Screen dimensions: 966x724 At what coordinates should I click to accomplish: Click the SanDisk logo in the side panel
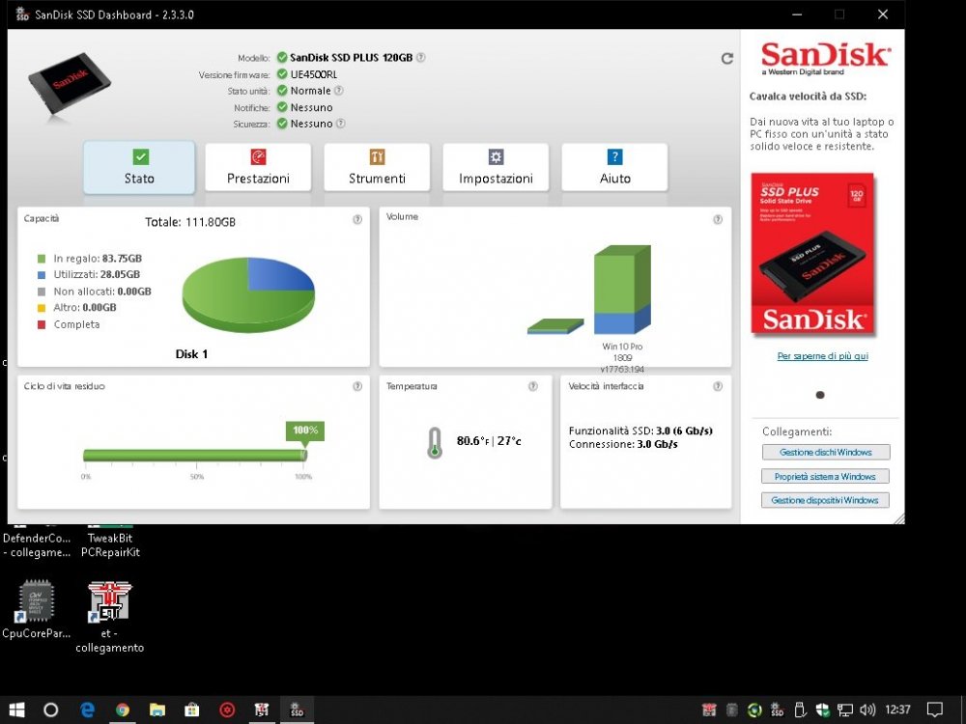click(825, 58)
